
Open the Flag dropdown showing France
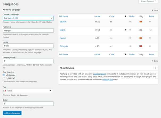click(x=28, y=91)
